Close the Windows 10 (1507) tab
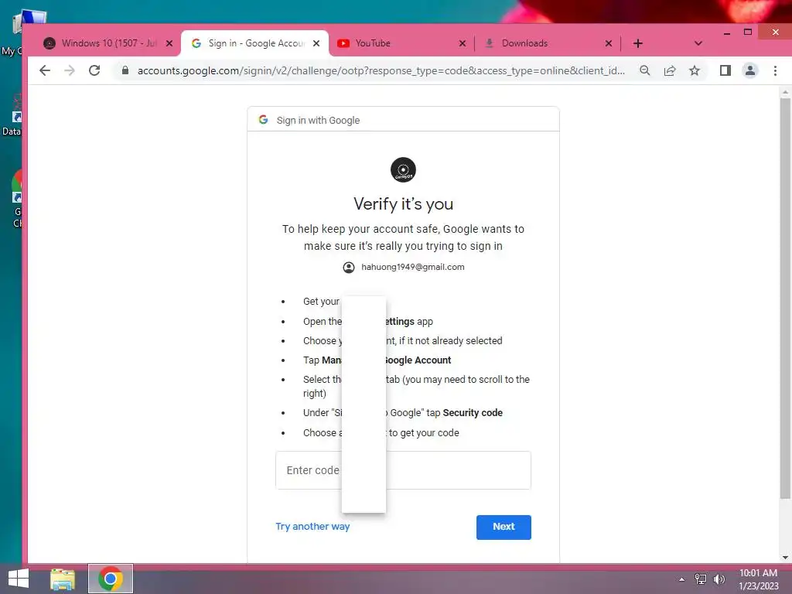 pyautogui.click(x=169, y=43)
